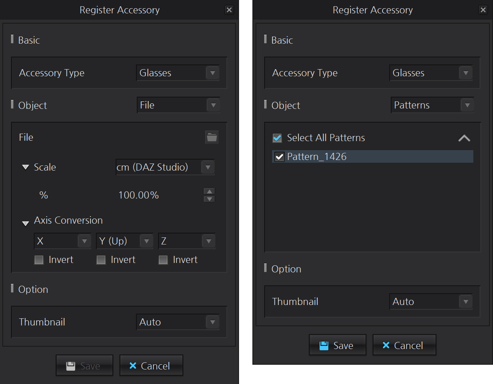This screenshot has width=493, height=384.
Task: Enable Invert checkbox under X axis
Action: [x=39, y=260]
